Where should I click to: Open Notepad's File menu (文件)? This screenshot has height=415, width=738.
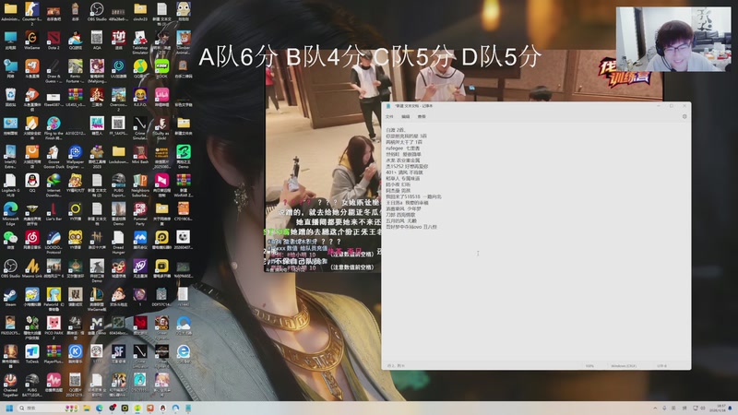(x=389, y=116)
